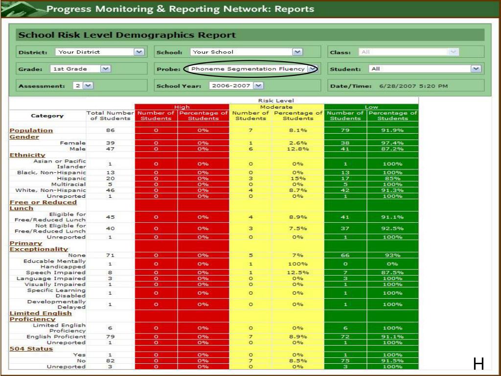Click the Language Impaired row label
501x376 pixels.
coord(51,279)
